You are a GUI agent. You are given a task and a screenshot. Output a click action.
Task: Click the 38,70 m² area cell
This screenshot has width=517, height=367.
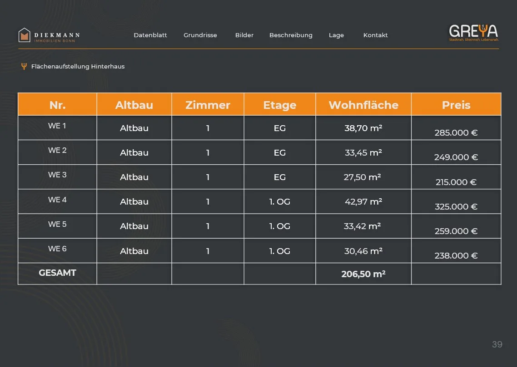pos(363,128)
